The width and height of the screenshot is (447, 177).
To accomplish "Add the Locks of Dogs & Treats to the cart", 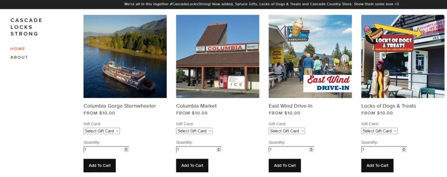I will 378,165.
